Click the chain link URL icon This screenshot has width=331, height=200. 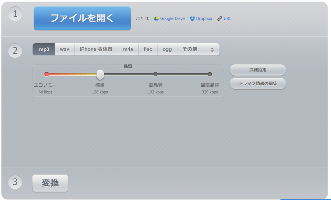219,18
